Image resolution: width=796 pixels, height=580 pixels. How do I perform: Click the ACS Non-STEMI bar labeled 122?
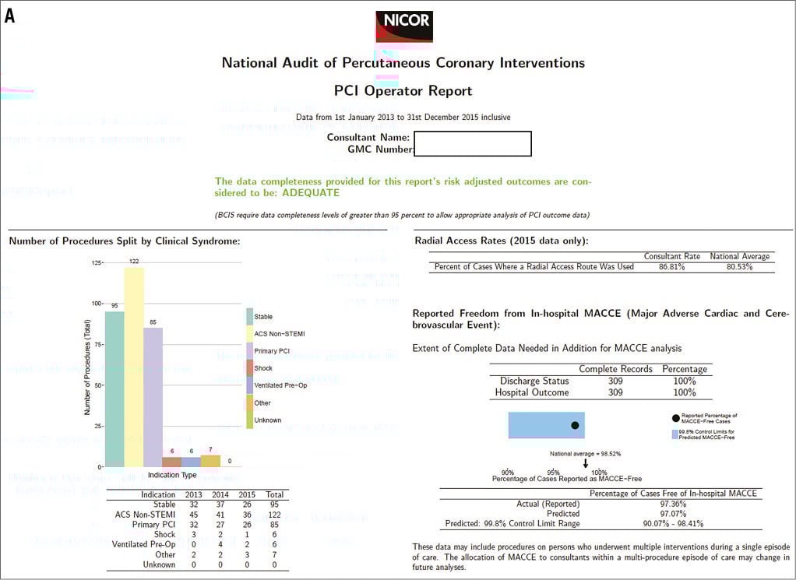pyautogui.click(x=134, y=366)
